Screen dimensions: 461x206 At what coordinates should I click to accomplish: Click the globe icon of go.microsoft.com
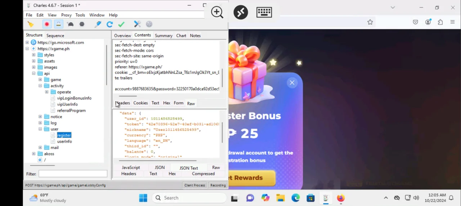point(33,42)
